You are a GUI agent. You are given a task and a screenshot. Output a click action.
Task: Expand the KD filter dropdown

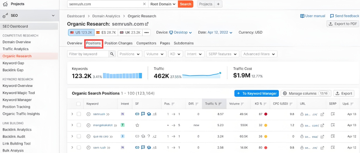(175, 54)
